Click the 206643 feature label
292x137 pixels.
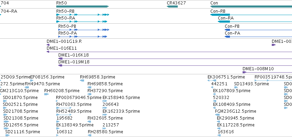click(x=110, y=104)
